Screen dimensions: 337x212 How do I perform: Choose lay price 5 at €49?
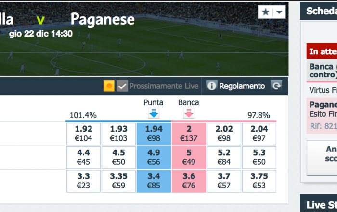click(189, 158)
